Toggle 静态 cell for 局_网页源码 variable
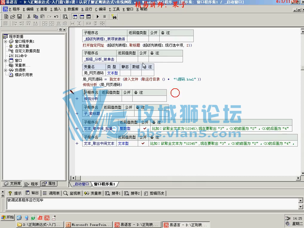 tap(125, 73)
